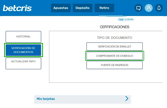Select Verificación de Documentos sidebar option

pyautogui.click(x=23, y=50)
